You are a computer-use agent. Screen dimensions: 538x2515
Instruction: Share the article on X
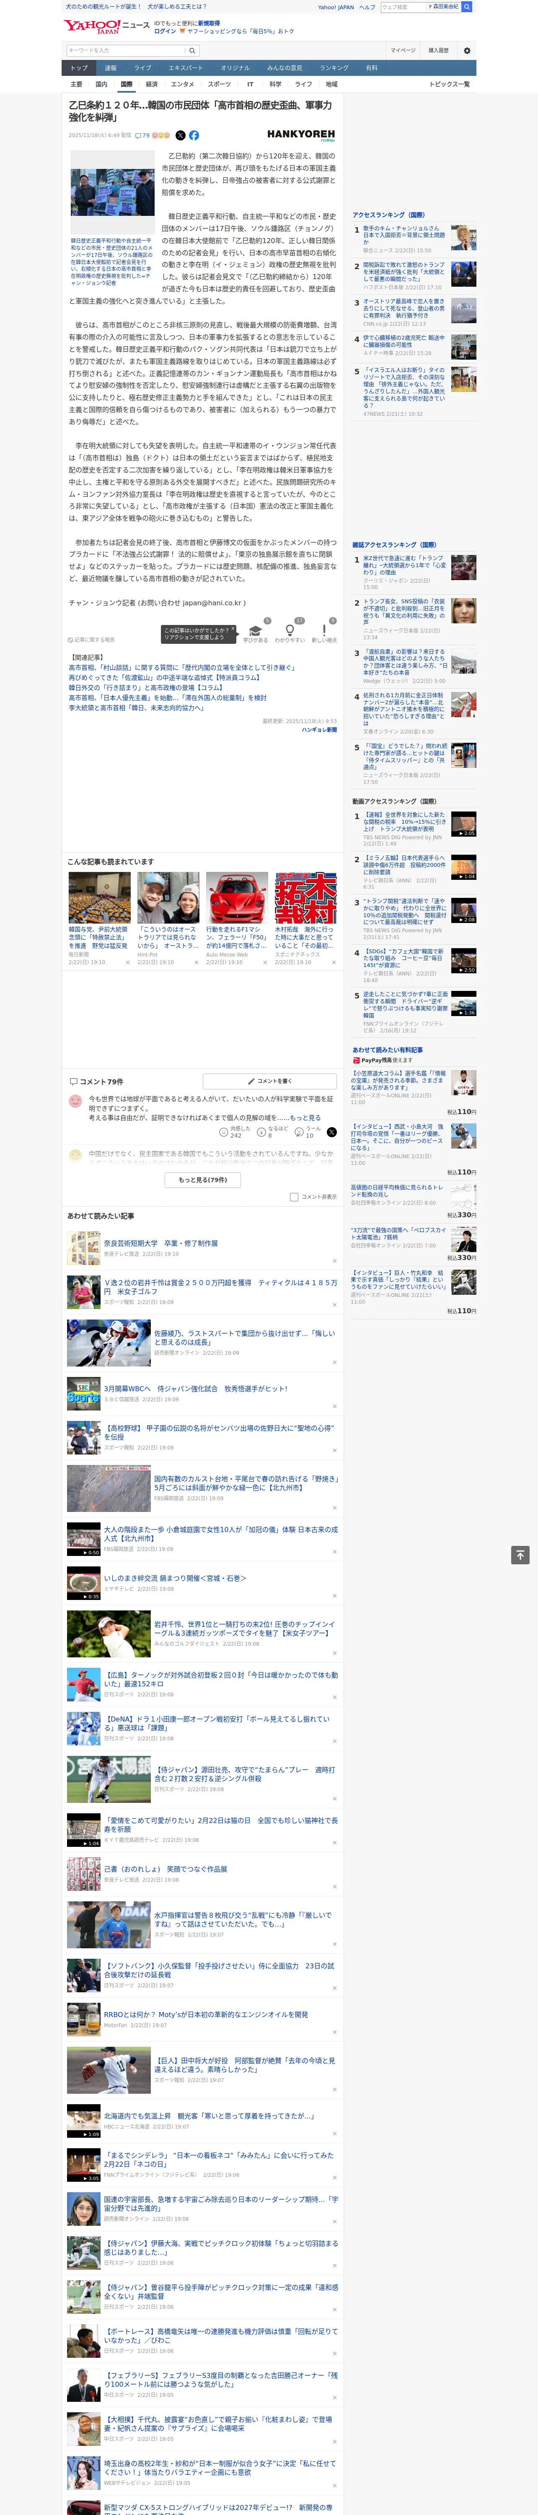[180, 136]
